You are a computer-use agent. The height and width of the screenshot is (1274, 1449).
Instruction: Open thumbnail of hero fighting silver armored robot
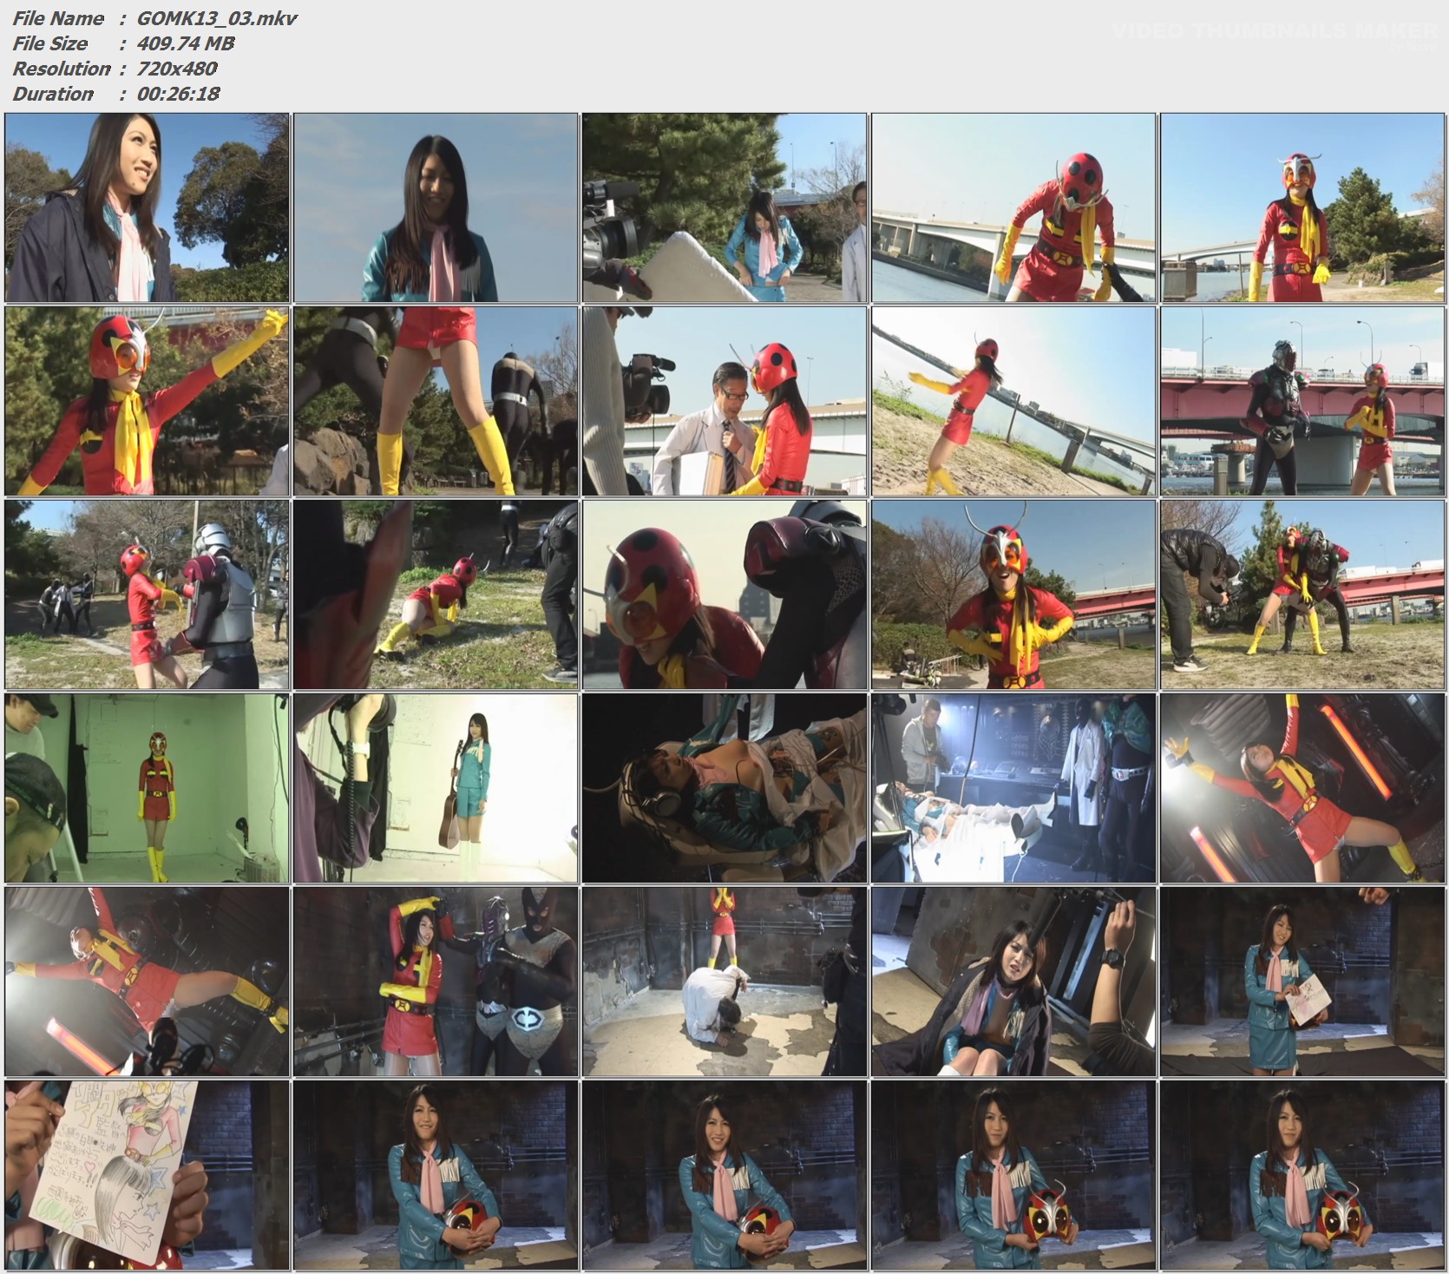point(147,594)
